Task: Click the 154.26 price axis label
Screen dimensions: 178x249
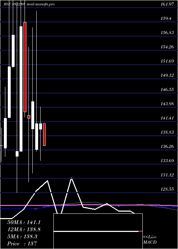Action: point(167,47)
